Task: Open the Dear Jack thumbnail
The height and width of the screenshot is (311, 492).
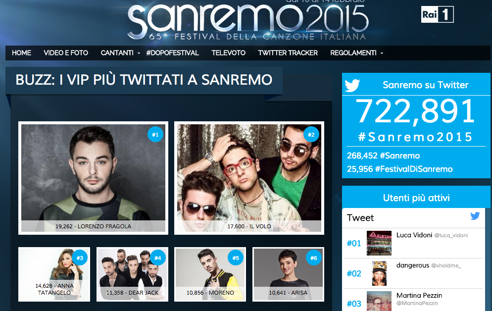Action: (x=132, y=274)
